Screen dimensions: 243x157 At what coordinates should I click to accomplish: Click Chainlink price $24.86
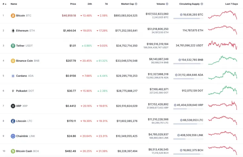[x=71, y=136]
